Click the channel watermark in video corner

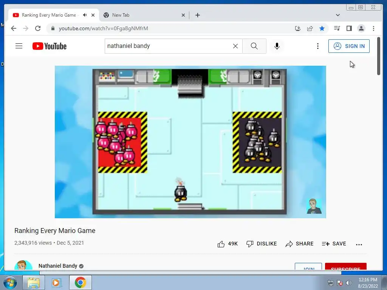(314, 206)
